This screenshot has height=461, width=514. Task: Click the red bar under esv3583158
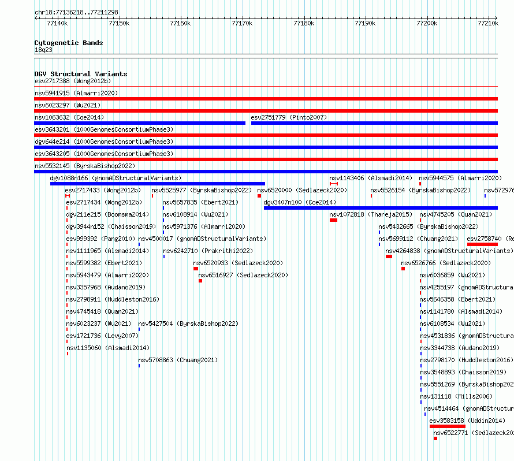[x=448, y=426]
